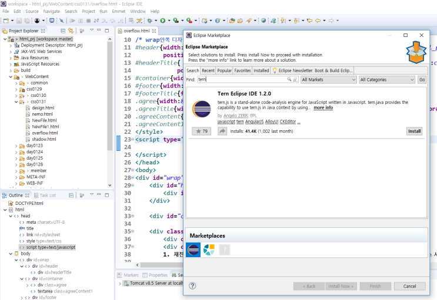
Task: Minimize the Project Explorer panel
Action: (x=99, y=30)
